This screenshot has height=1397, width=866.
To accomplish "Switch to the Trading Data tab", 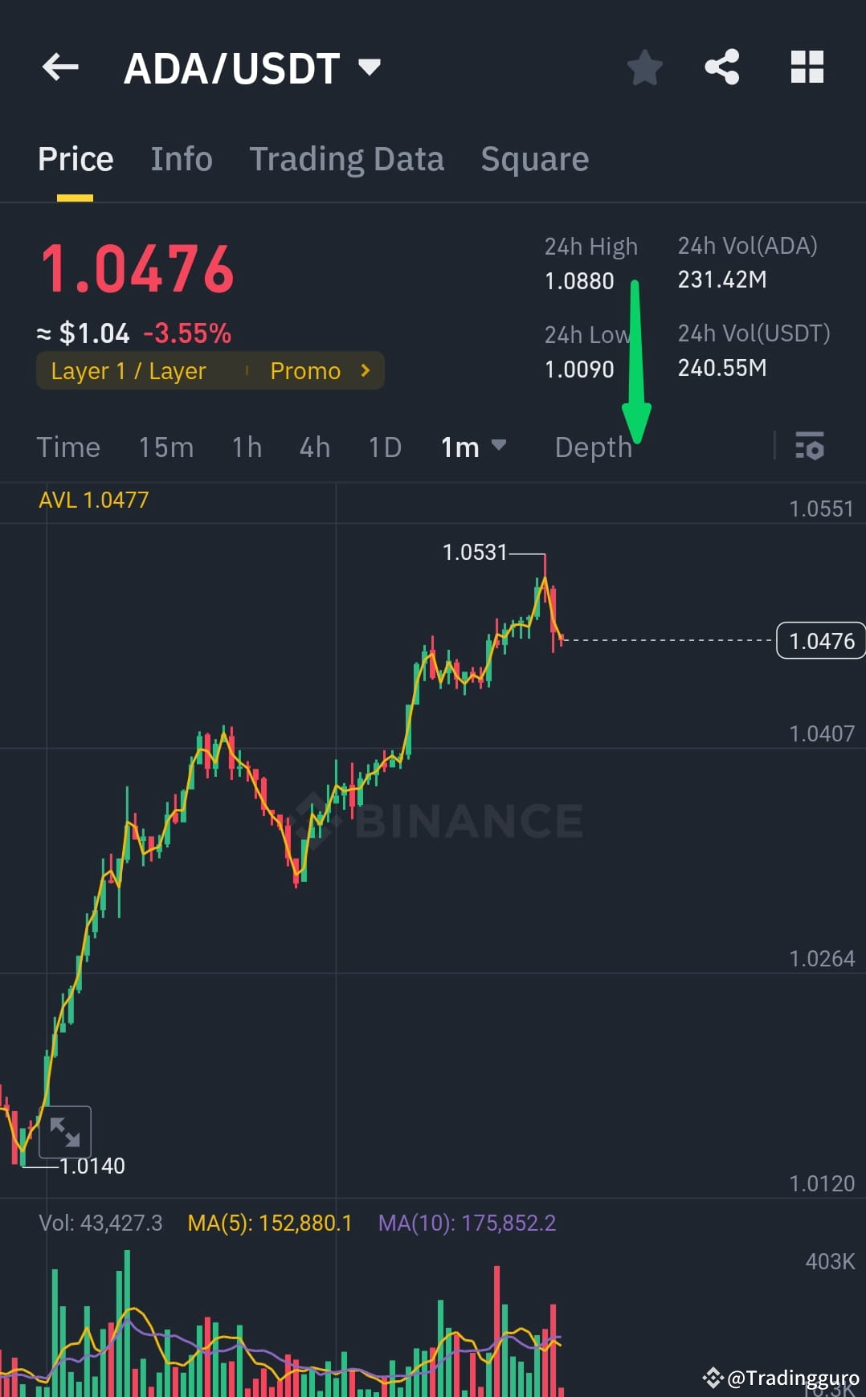I will [x=347, y=158].
